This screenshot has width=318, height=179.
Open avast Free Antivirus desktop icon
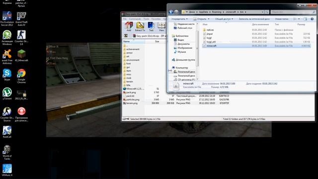coord(7,57)
